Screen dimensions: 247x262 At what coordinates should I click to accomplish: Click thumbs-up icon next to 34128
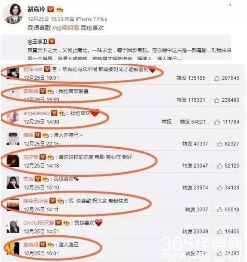click(x=219, y=188)
